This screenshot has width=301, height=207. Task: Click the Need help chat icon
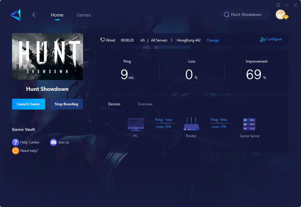(16, 151)
